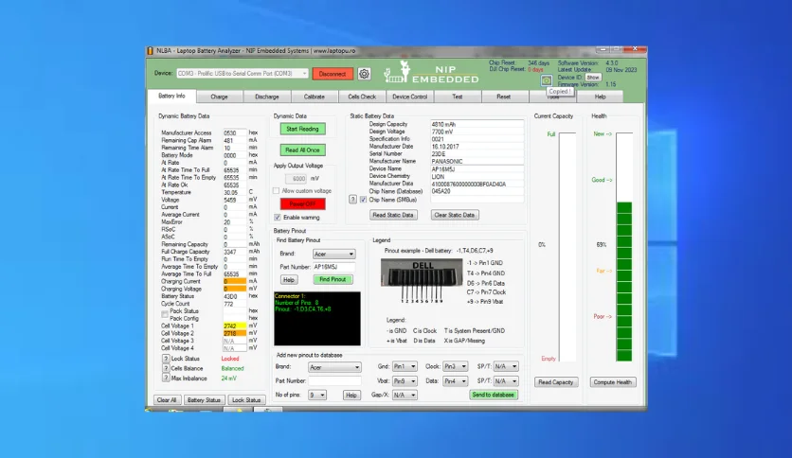Go to the Device Control tab
The width and height of the screenshot is (792, 458).
pyautogui.click(x=409, y=97)
